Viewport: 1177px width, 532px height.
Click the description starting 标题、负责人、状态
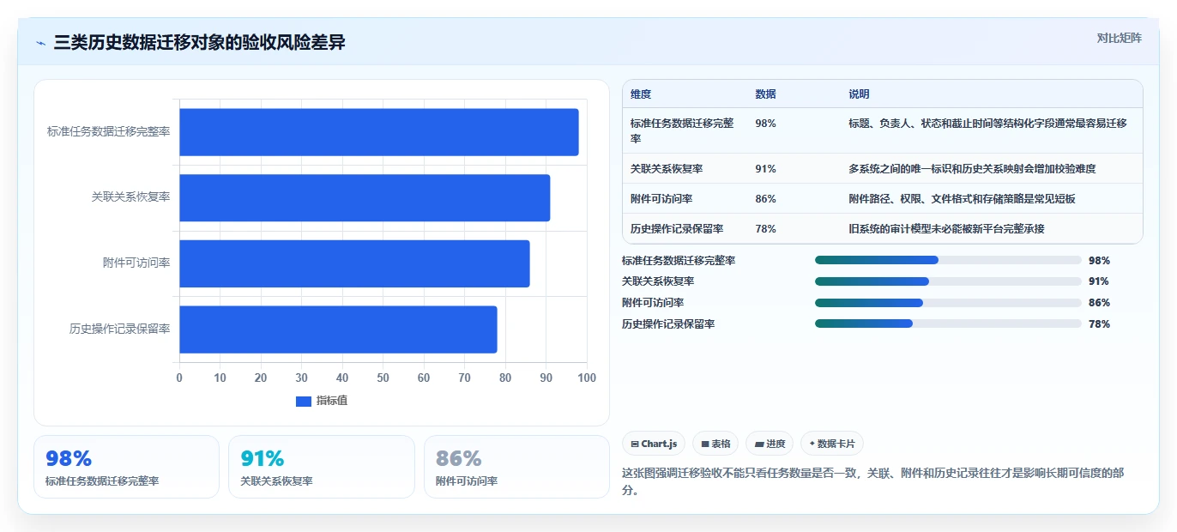click(987, 124)
